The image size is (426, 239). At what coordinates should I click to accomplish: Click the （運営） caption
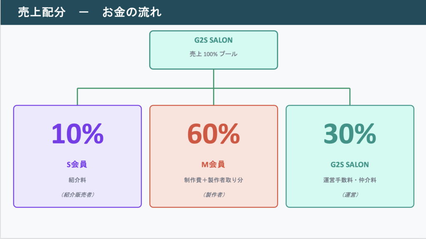(350, 195)
